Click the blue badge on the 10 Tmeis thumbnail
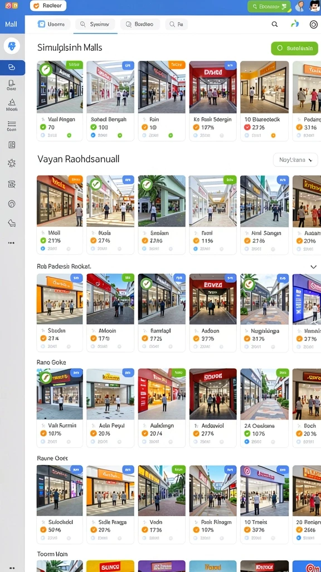This screenshot has width=321, height=572. [283, 469]
